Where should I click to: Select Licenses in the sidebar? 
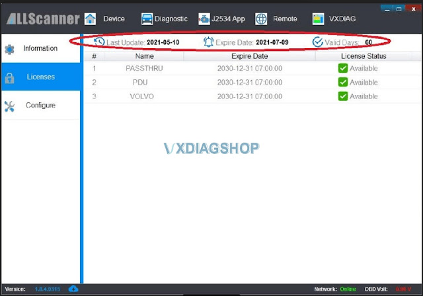(x=40, y=77)
